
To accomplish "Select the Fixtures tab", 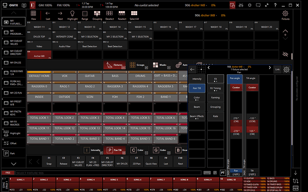I will point(115,65).
